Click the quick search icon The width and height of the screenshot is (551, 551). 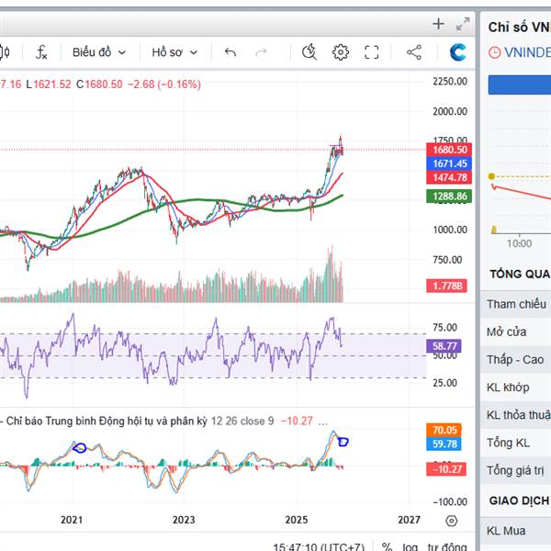309,52
